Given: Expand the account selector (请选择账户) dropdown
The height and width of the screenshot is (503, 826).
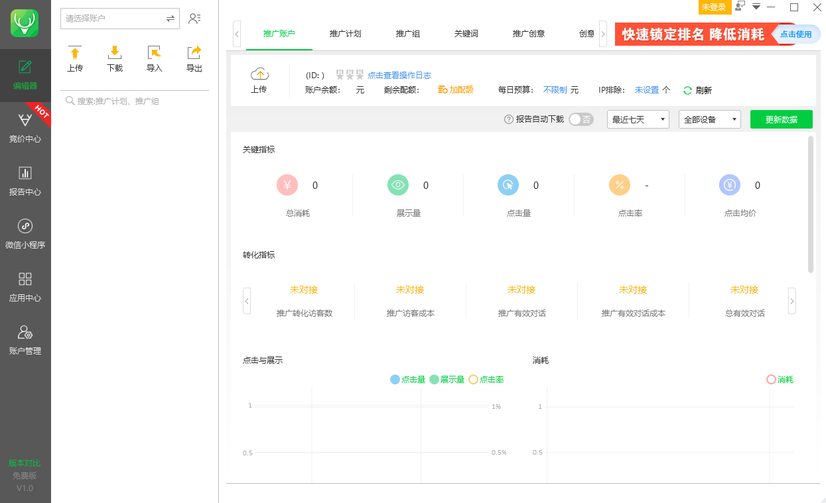Looking at the screenshot, I should 170,19.
